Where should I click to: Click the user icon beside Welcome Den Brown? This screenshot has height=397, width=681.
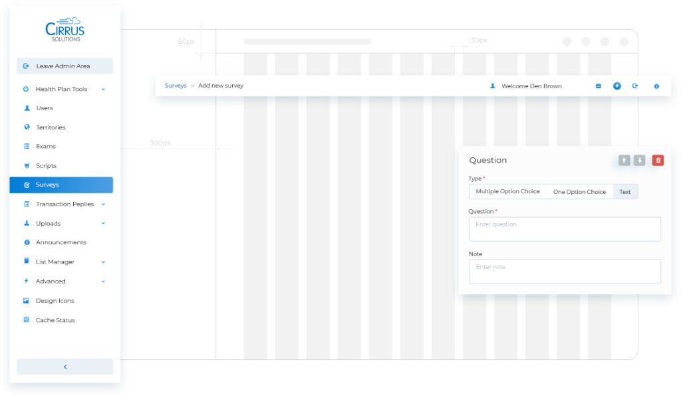493,86
